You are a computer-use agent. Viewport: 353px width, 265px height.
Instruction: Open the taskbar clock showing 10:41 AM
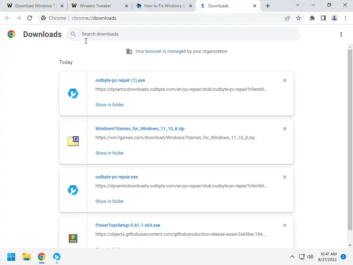tap(327, 257)
